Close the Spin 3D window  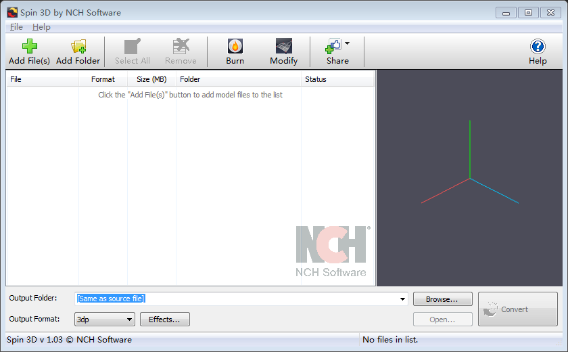[550, 13]
